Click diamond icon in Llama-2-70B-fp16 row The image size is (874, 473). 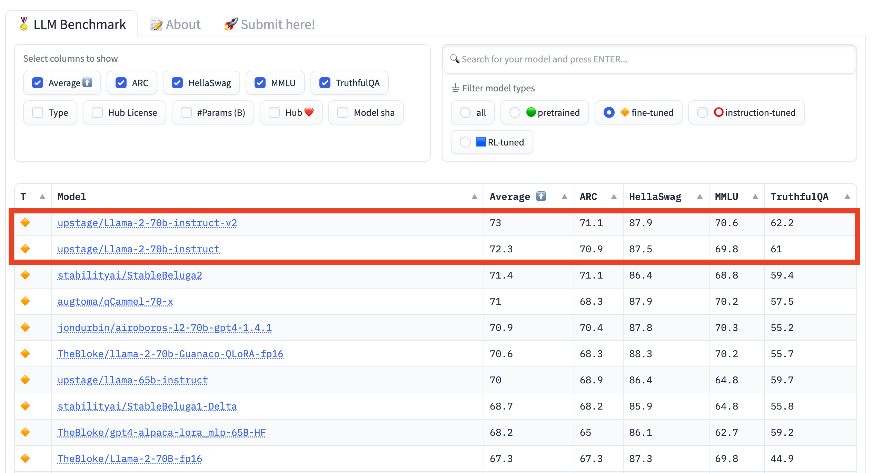click(25, 459)
